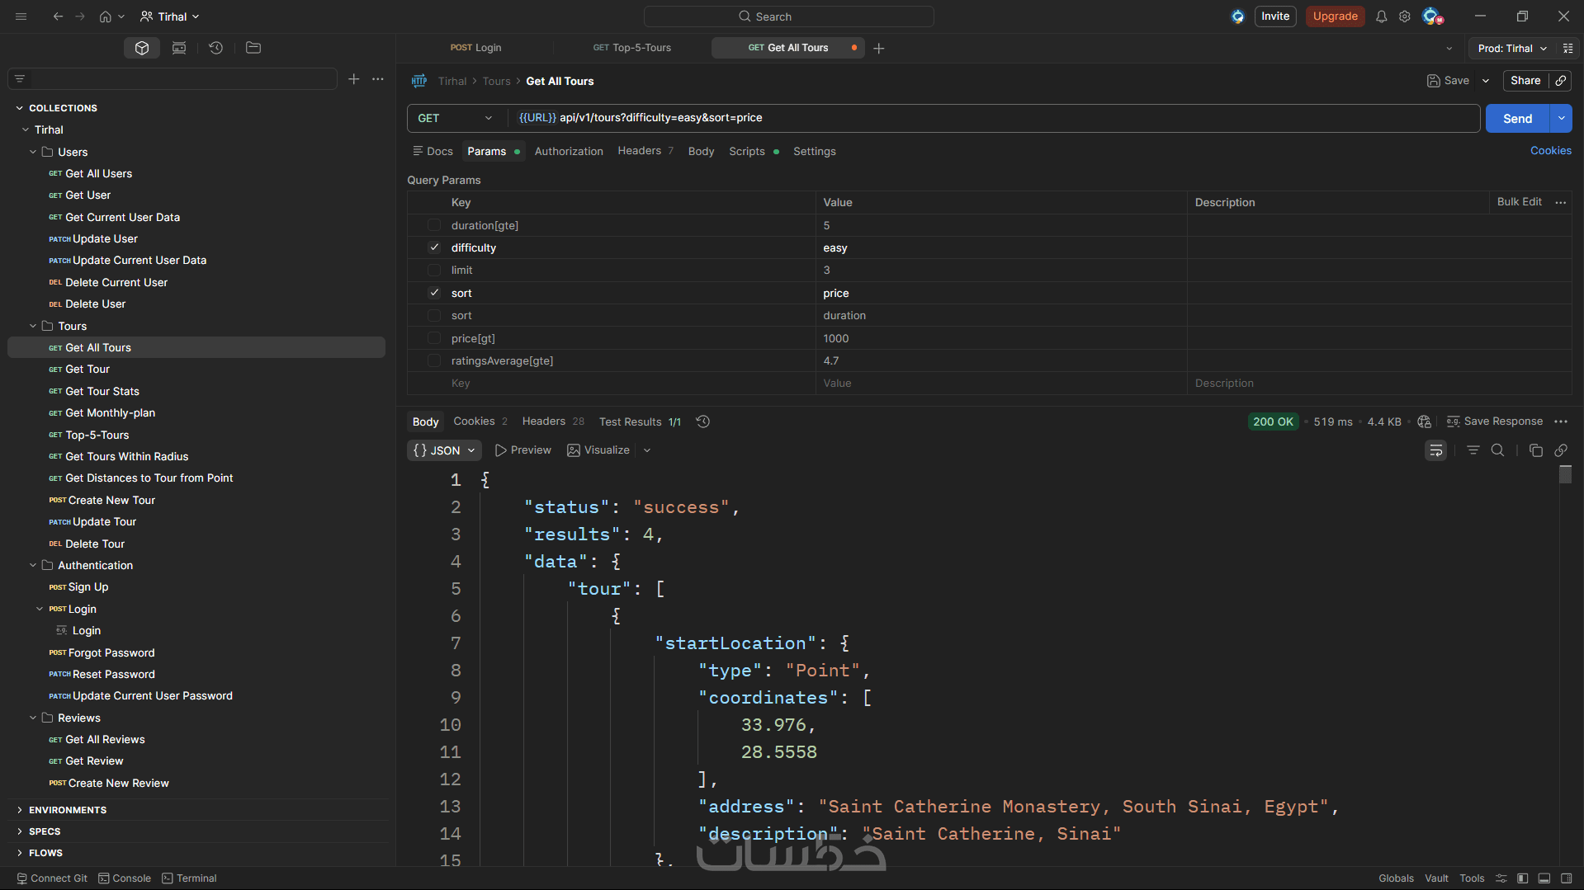Add a new request tab with plus
This screenshot has width=1584, height=890.
click(879, 49)
